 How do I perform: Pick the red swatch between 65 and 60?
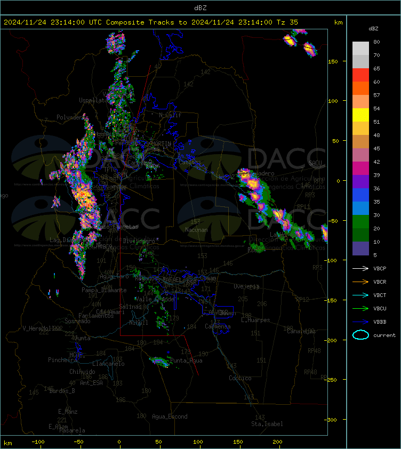click(x=360, y=75)
